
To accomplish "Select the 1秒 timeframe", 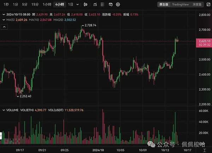I will pyautogui.click(x=6, y=5).
